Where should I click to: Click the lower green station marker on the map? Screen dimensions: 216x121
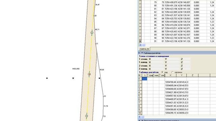coord(86,116)
